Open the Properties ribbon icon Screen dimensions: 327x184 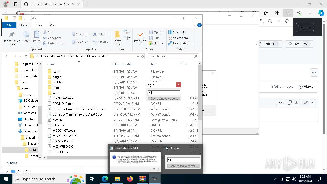[x=141, y=38]
